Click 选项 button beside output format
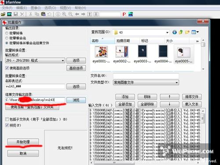 (76, 60)
